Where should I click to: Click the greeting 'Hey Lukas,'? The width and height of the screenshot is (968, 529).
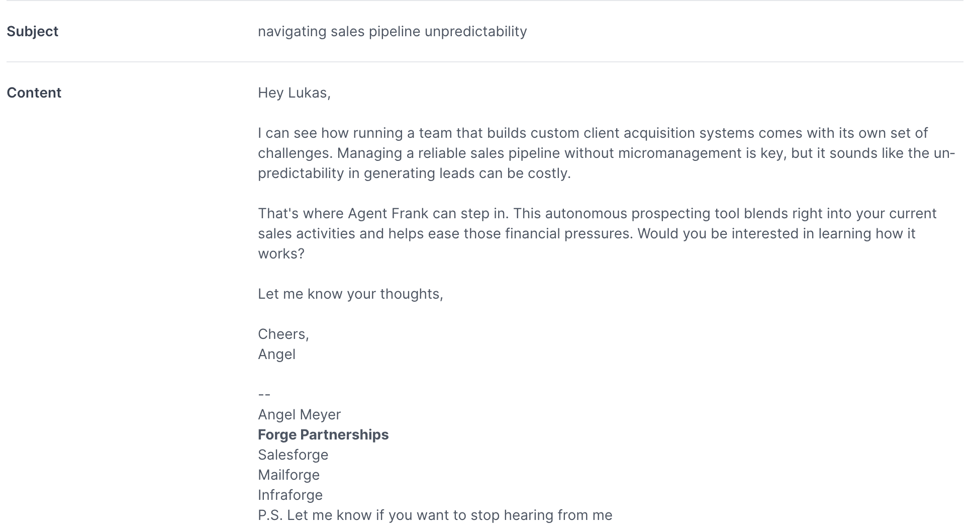[294, 93]
